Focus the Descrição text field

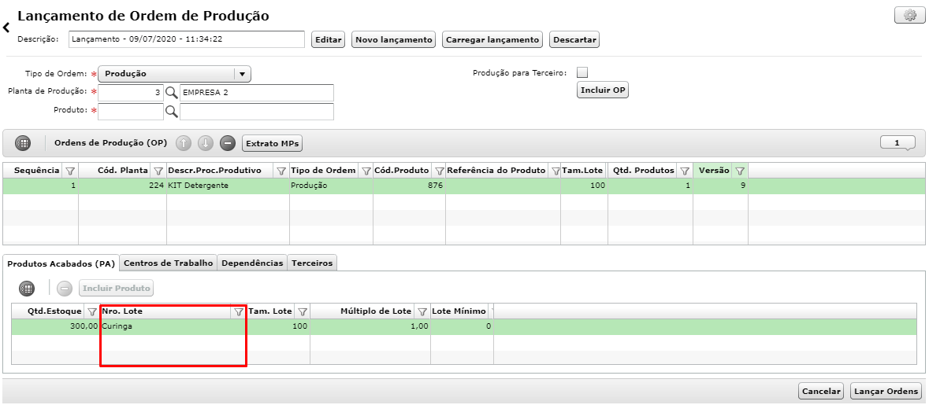click(187, 39)
